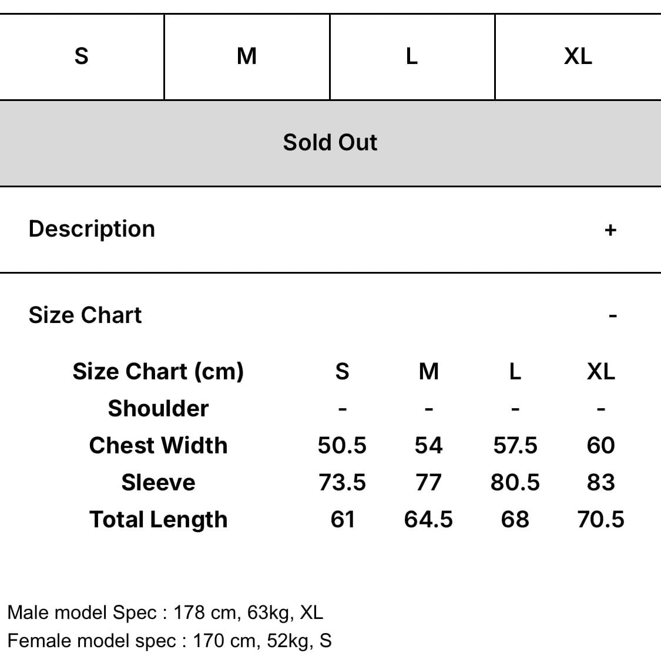Select size M option

tap(247, 56)
